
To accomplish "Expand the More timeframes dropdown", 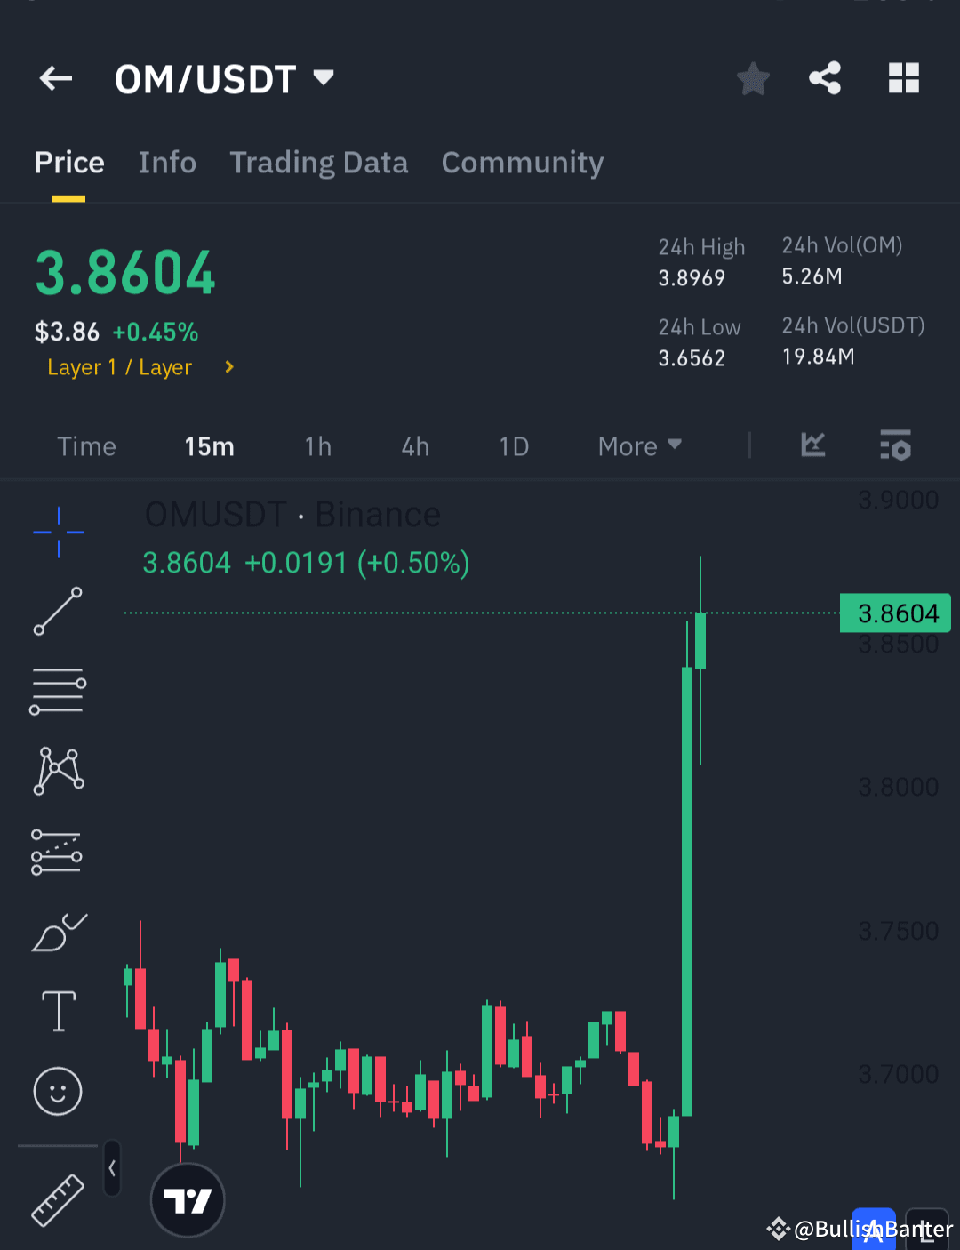I will click(638, 446).
